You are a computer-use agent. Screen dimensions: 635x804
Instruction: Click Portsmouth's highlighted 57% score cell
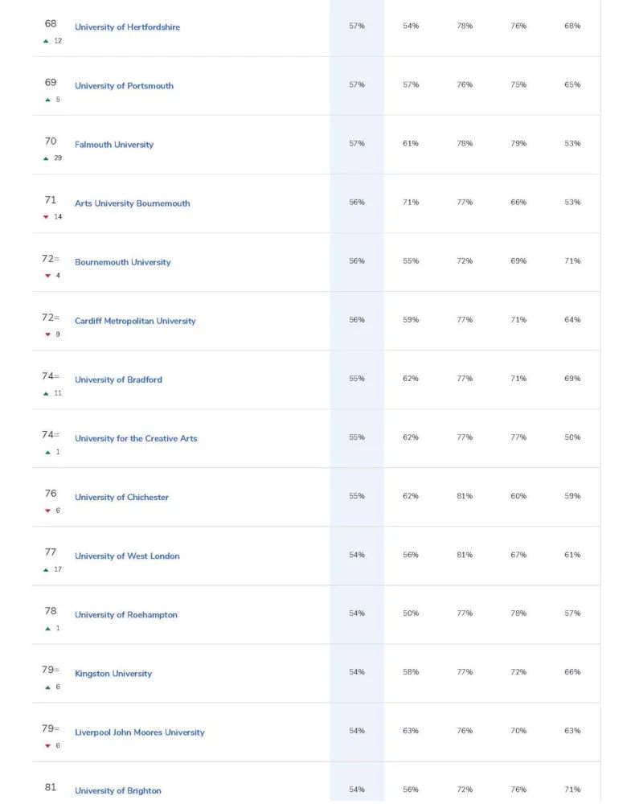pyautogui.click(x=357, y=85)
